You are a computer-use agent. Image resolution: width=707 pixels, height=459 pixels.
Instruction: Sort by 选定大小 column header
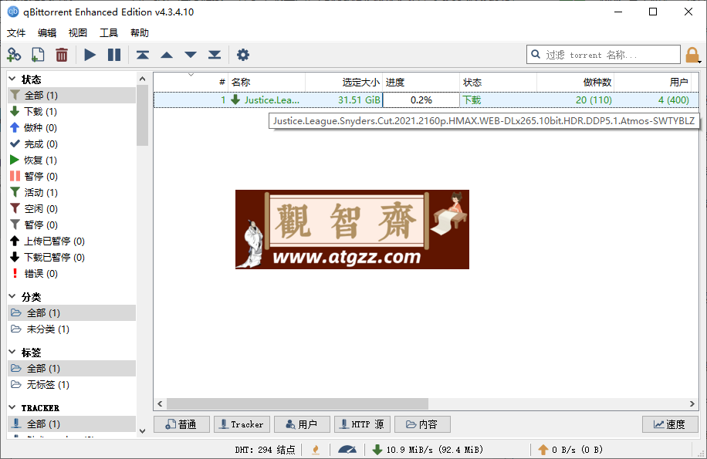(343, 82)
